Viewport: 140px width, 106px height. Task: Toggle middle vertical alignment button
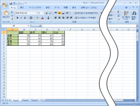tap(59, 13)
